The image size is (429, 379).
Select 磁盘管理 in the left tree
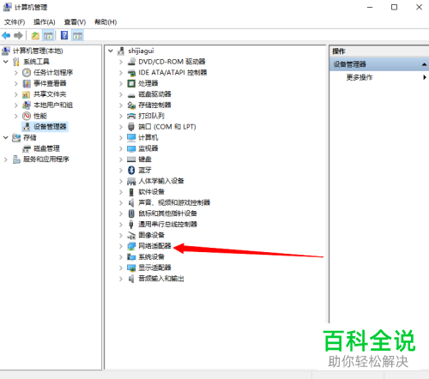[46, 148]
